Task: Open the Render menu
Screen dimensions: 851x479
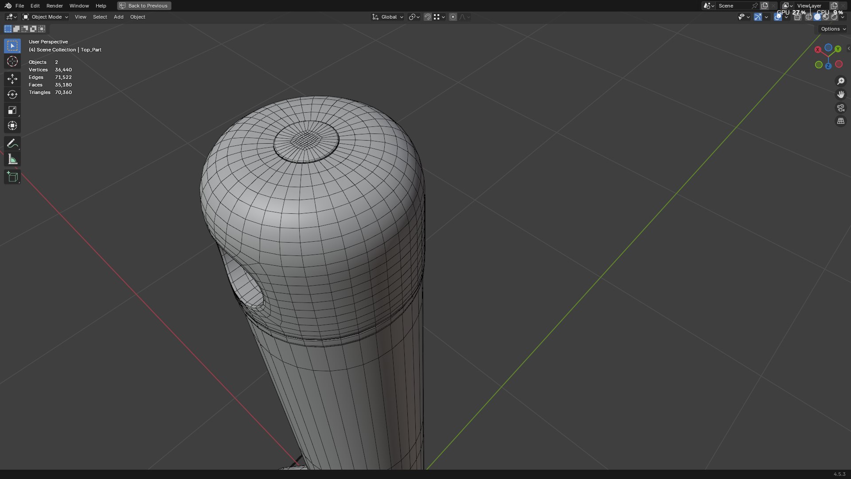Action: tap(55, 6)
